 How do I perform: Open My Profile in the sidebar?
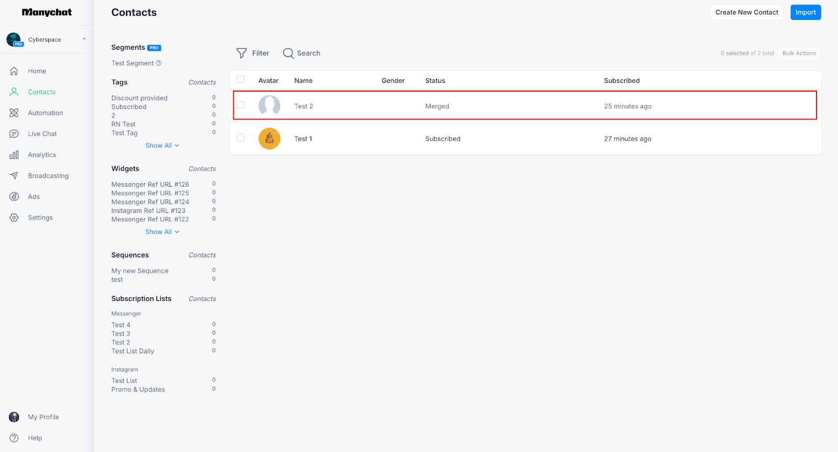pos(43,417)
